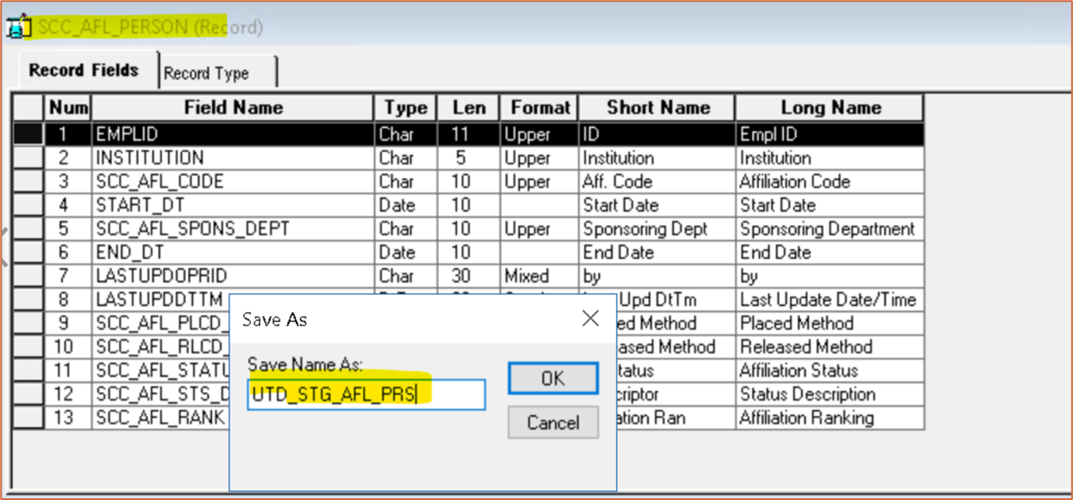Click OK in Save As dialog
This screenshot has width=1073, height=500.
coord(552,378)
